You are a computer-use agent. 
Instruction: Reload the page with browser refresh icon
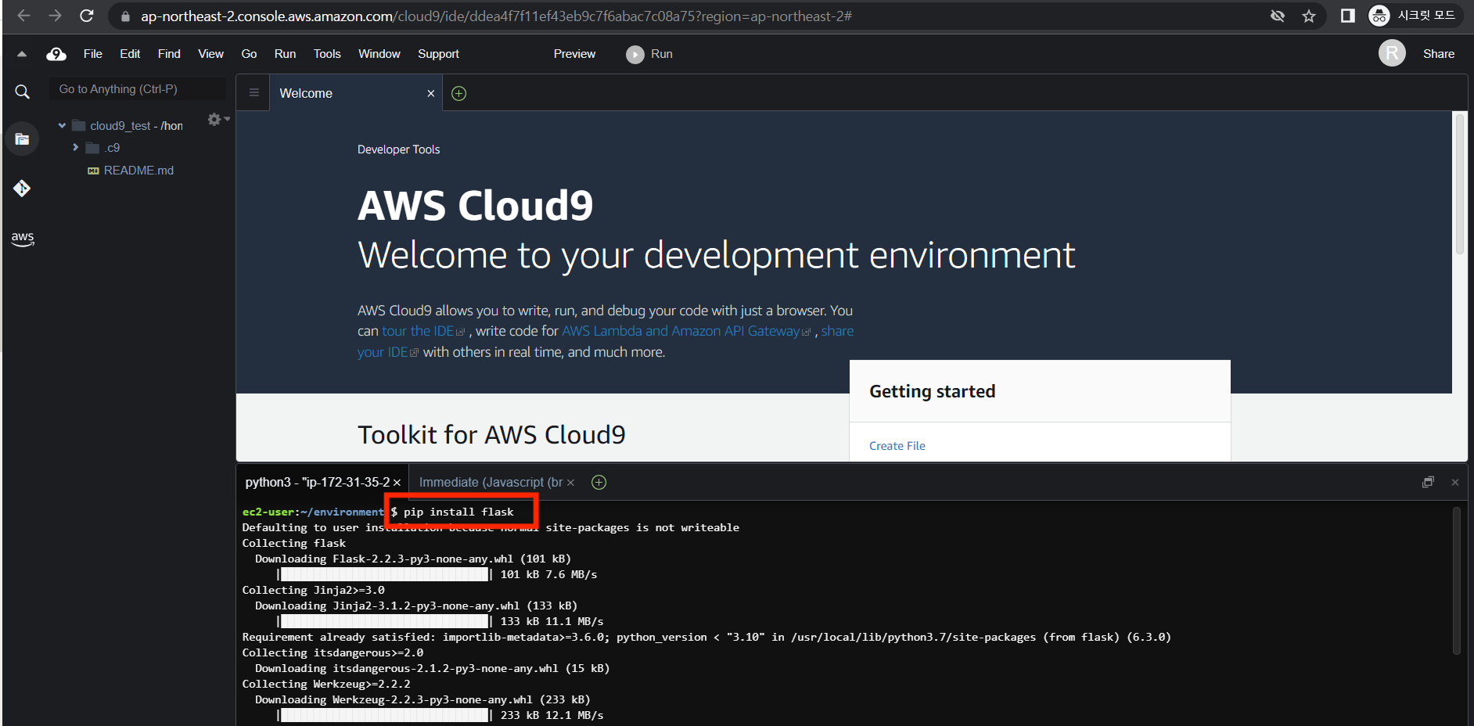coord(87,16)
